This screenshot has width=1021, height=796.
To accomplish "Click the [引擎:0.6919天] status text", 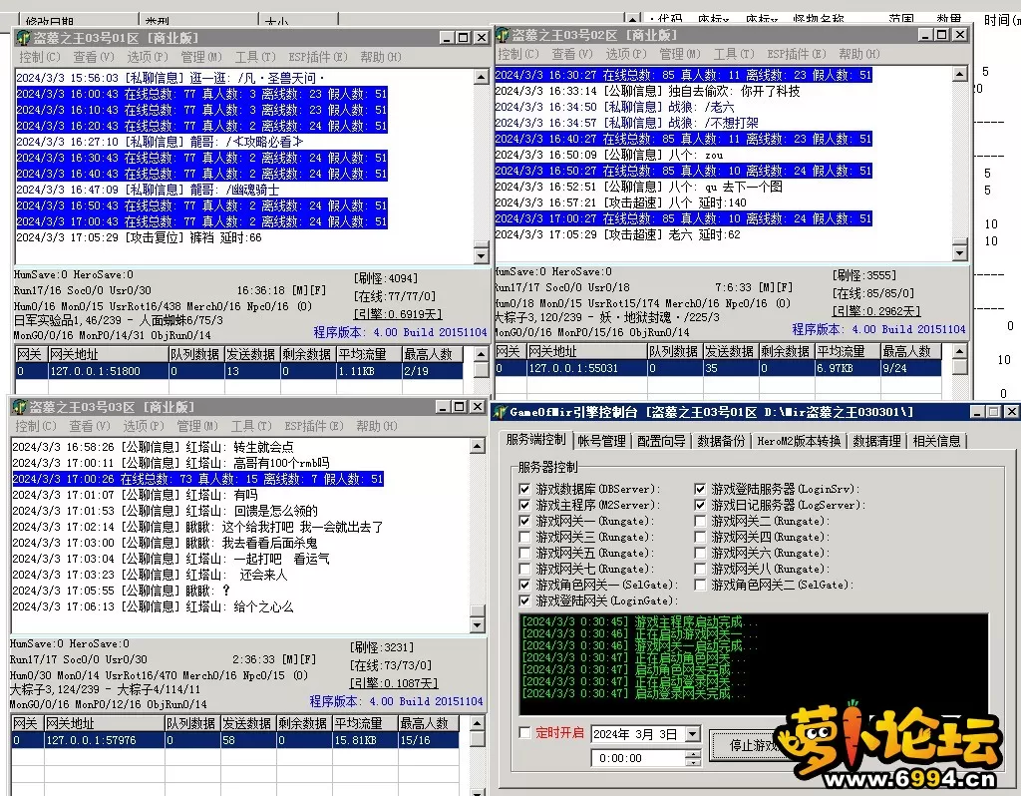I will pyautogui.click(x=398, y=314).
